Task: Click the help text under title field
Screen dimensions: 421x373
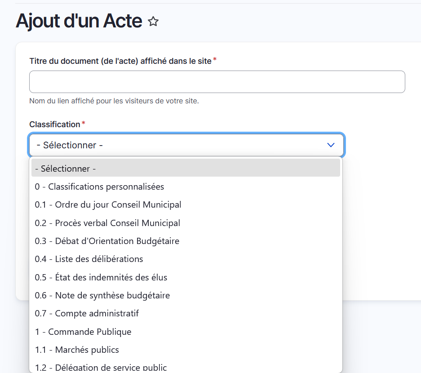Action: pos(114,101)
